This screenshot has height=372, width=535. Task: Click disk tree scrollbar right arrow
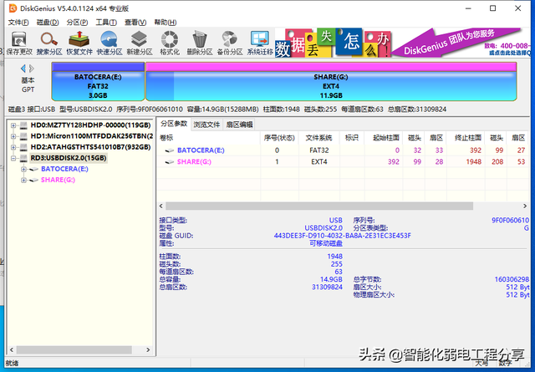point(148,349)
